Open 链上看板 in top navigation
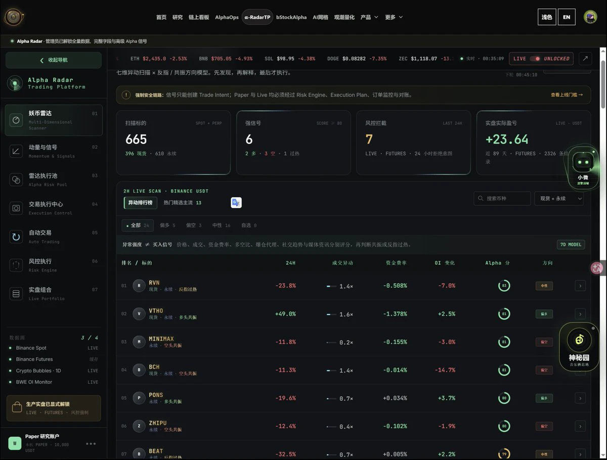This screenshot has width=607, height=460. [199, 17]
